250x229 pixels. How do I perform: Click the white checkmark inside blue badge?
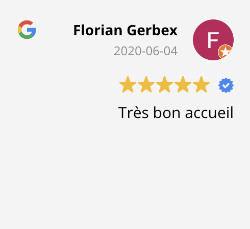[x=226, y=86]
